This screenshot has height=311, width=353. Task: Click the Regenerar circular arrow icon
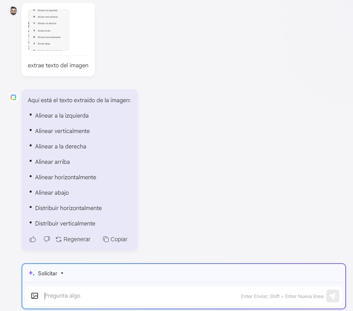pyautogui.click(x=58, y=240)
